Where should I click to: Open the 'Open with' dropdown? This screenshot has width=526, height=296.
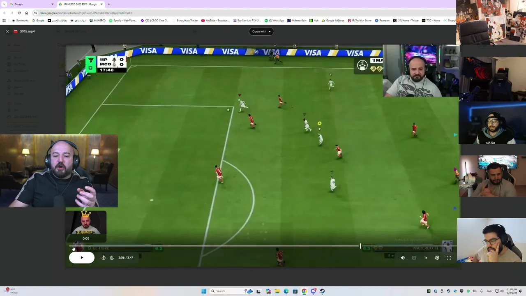point(261,31)
